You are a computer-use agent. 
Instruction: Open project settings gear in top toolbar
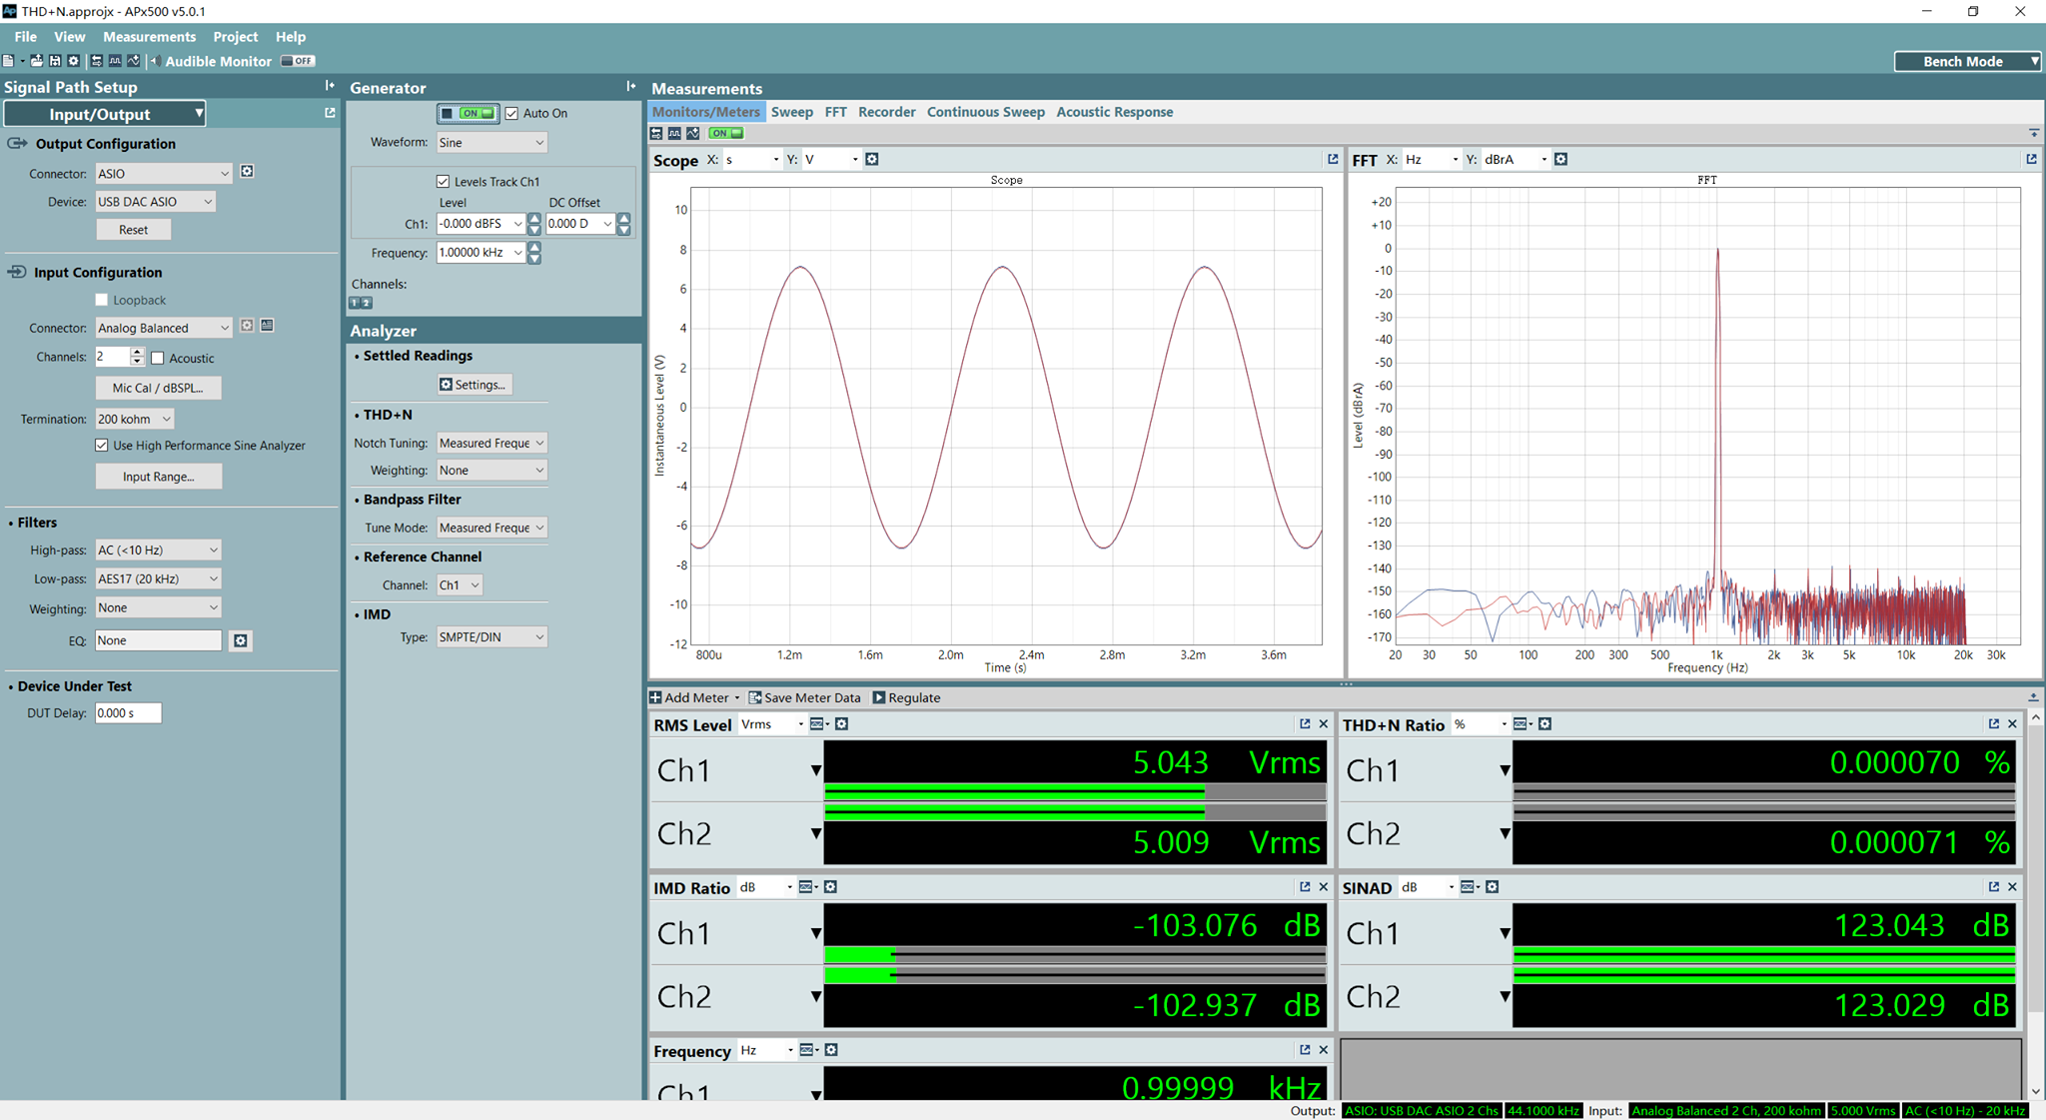73,61
